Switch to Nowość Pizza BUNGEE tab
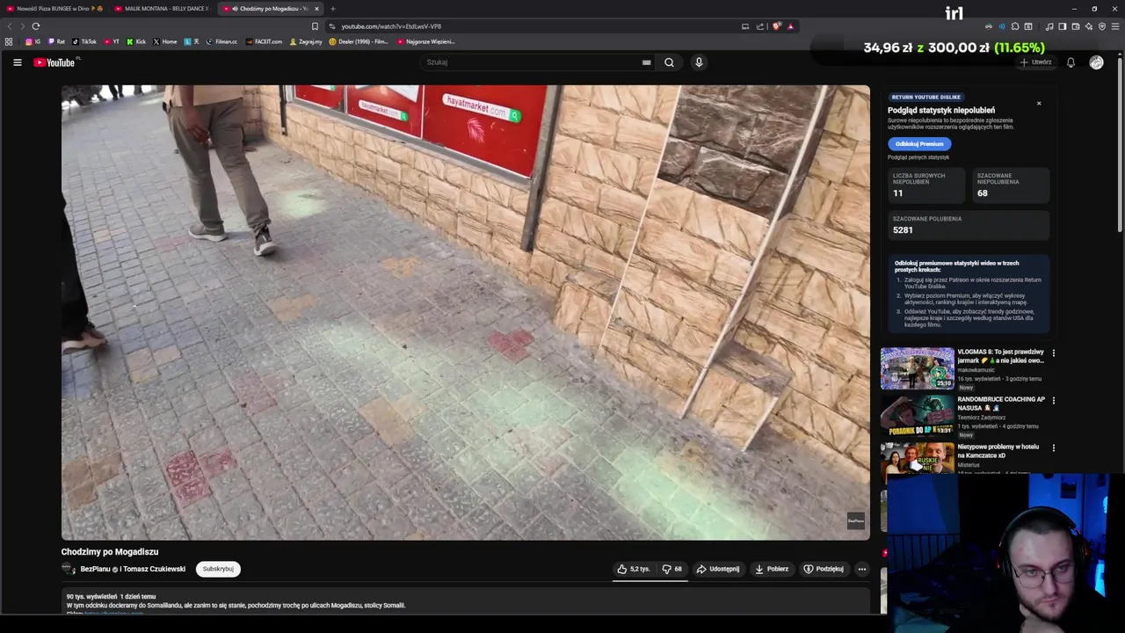Screen dimensions: 1125x633 tap(54, 8)
